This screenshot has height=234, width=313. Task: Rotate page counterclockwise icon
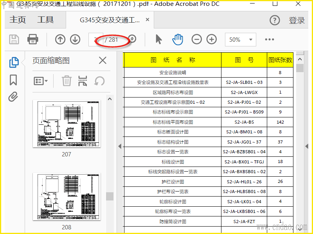tap(99, 81)
